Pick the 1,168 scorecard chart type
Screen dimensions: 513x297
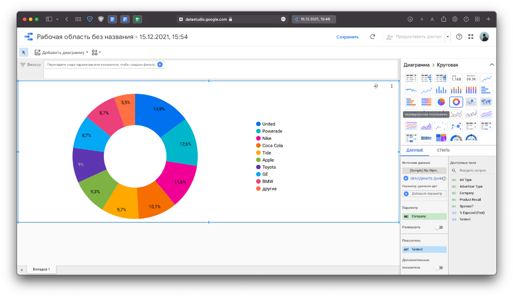tap(456, 78)
